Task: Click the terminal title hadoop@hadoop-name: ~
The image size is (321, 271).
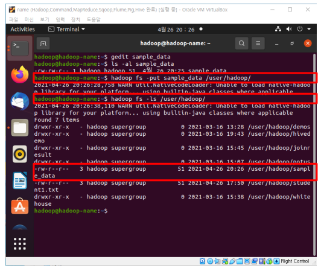Action: pyautogui.click(x=175, y=43)
